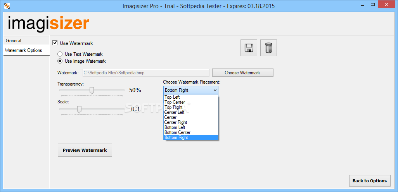Click the Transparency slider thumb
The width and height of the screenshot is (398, 192).
pyautogui.click(x=92, y=90)
